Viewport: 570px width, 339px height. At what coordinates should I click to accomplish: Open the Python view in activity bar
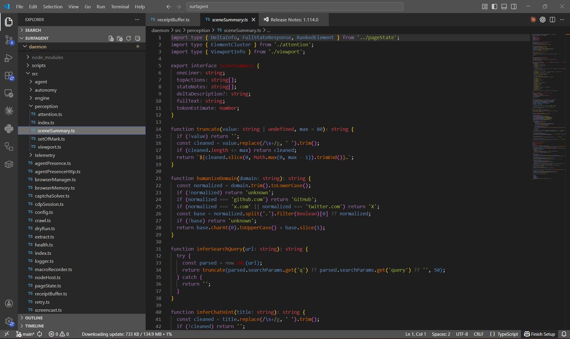coord(9,128)
